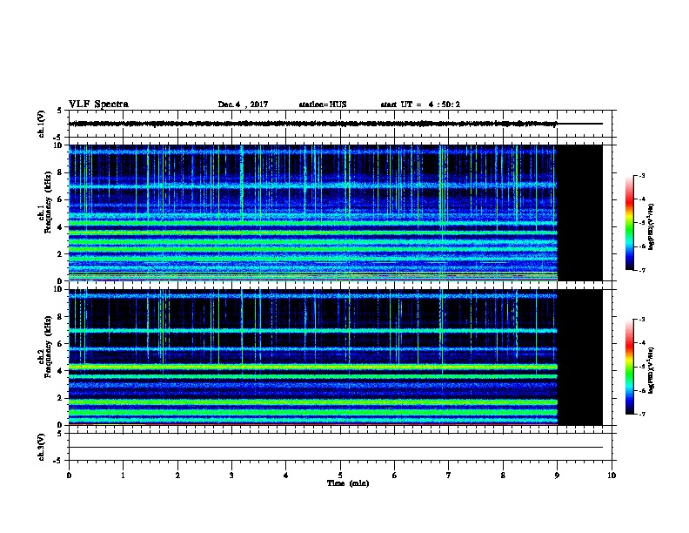
Task: Click the "-5" label on the upper color bar
Action: coord(641,223)
